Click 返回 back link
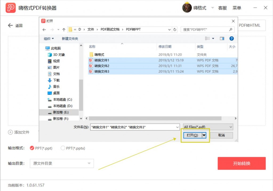Viewport: 273px width, 191px height. [15, 26]
